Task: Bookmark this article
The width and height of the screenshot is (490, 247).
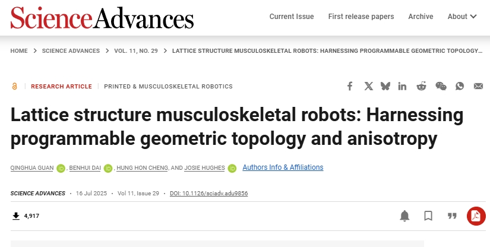Action: click(x=428, y=216)
